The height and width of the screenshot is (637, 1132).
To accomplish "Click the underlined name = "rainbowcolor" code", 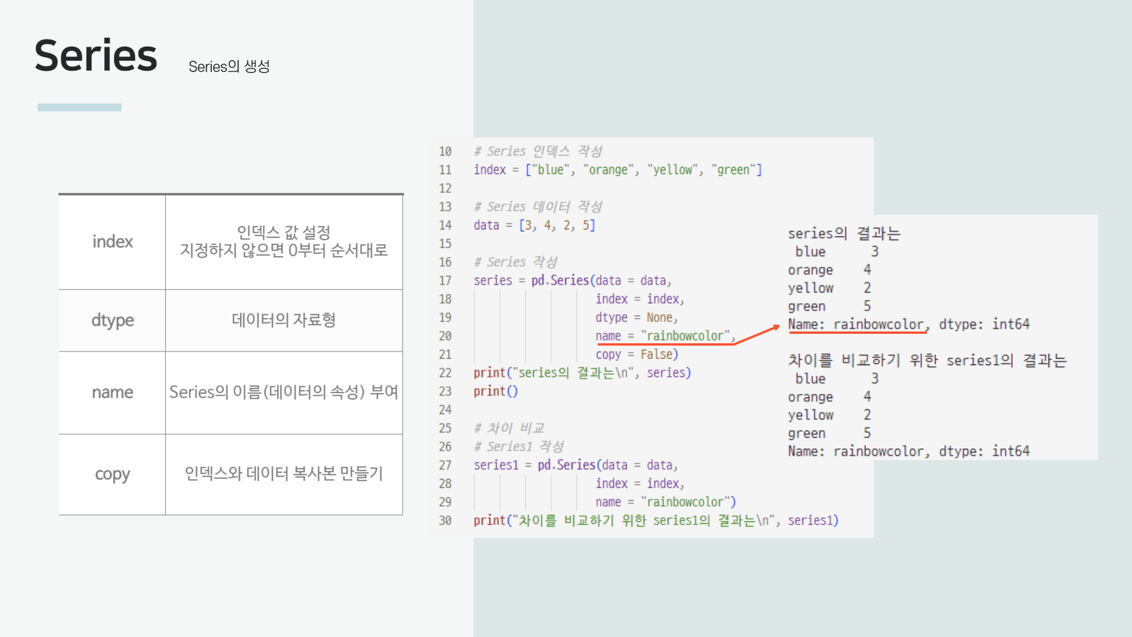I will (664, 336).
